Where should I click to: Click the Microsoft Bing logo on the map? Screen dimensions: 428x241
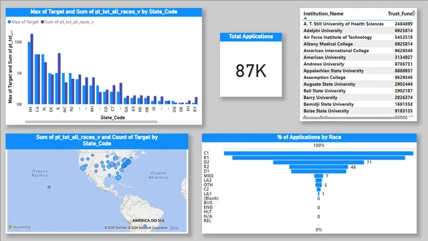pos(19,227)
